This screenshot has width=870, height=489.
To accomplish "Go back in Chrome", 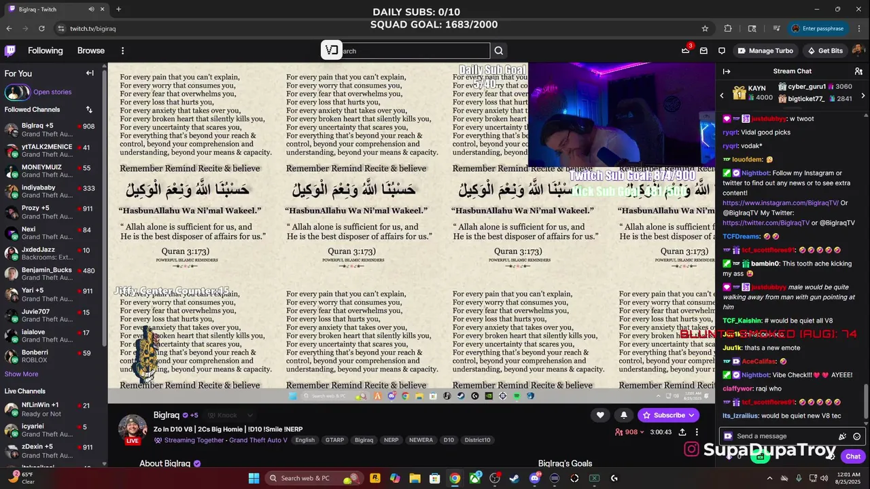I will click(9, 29).
